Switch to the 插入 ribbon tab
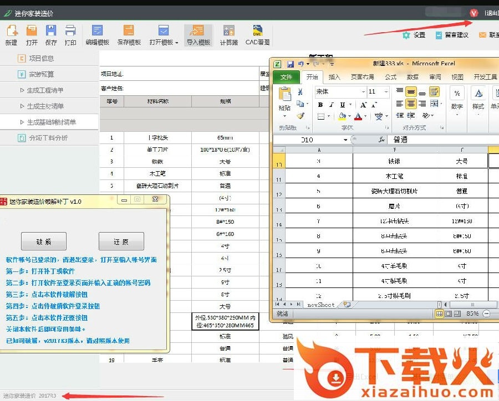The height and width of the screenshot is (401, 499). pyautogui.click(x=334, y=77)
